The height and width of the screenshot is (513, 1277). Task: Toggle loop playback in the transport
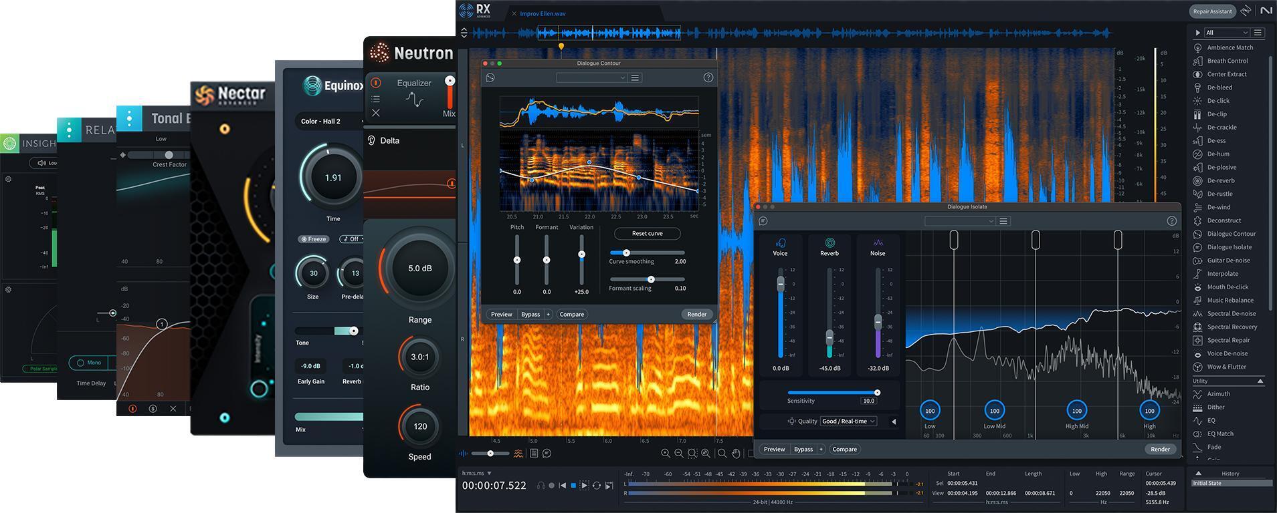[x=596, y=486]
